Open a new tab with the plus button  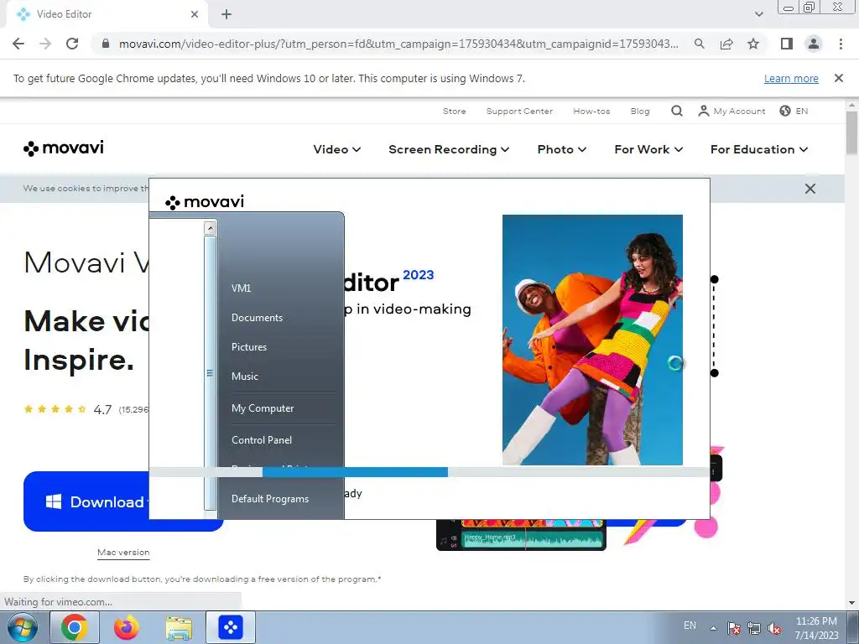pyautogui.click(x=226, y=14)
